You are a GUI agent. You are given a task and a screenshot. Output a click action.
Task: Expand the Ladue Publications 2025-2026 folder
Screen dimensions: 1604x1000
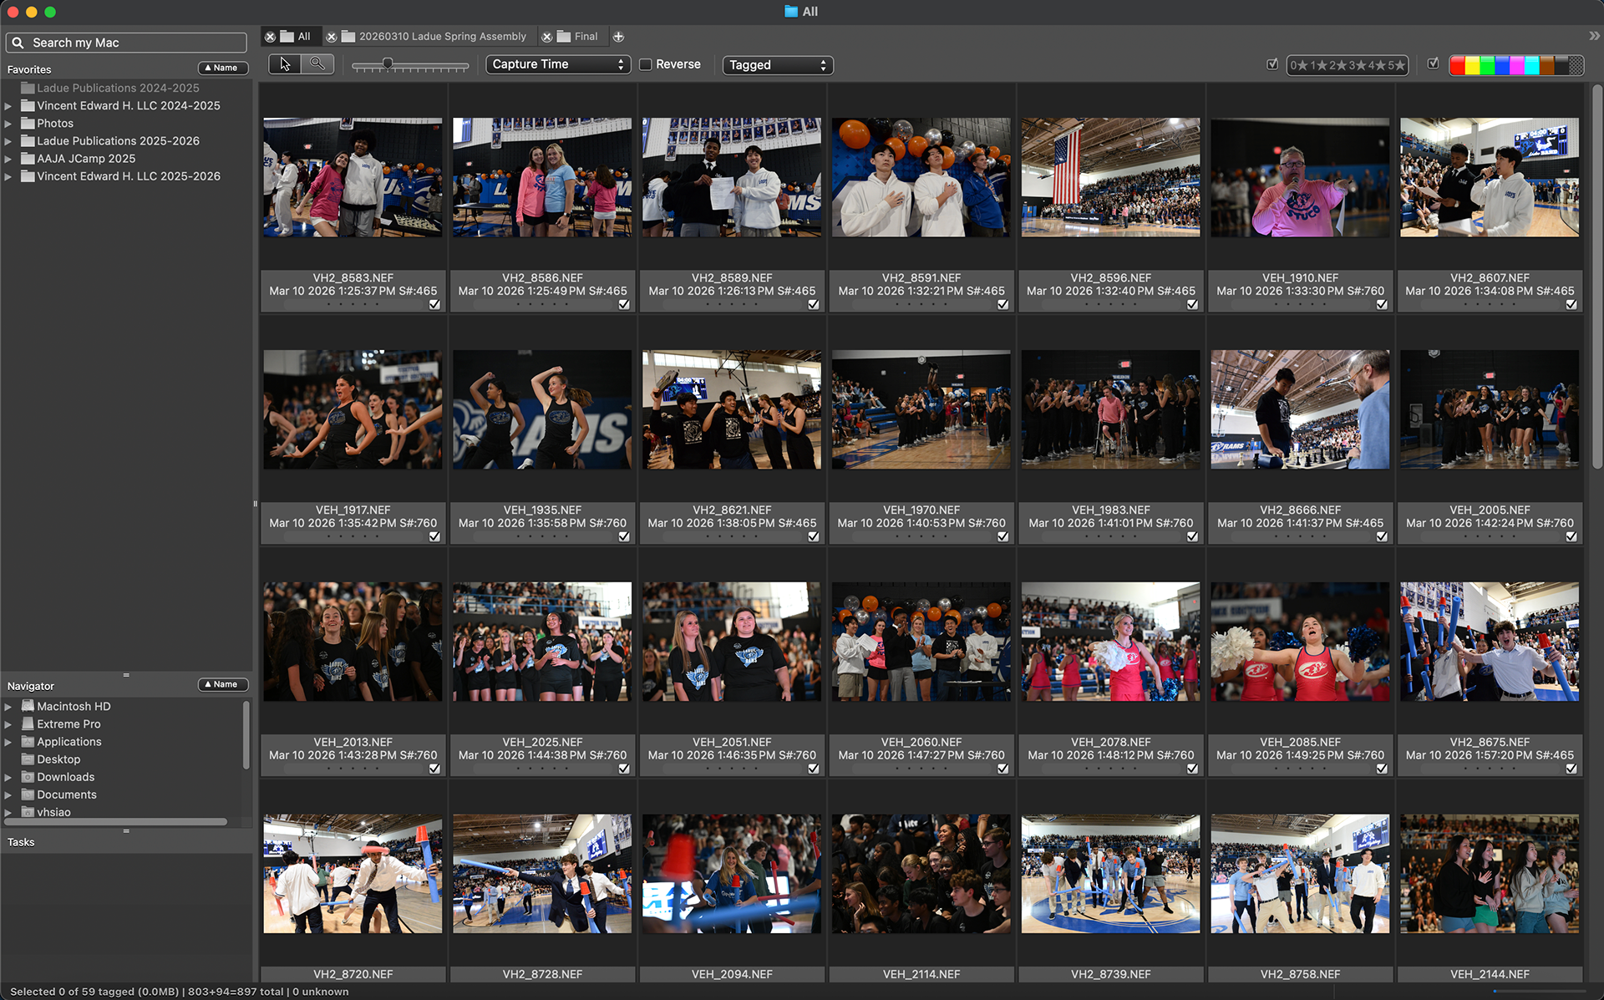coord(8,141)
